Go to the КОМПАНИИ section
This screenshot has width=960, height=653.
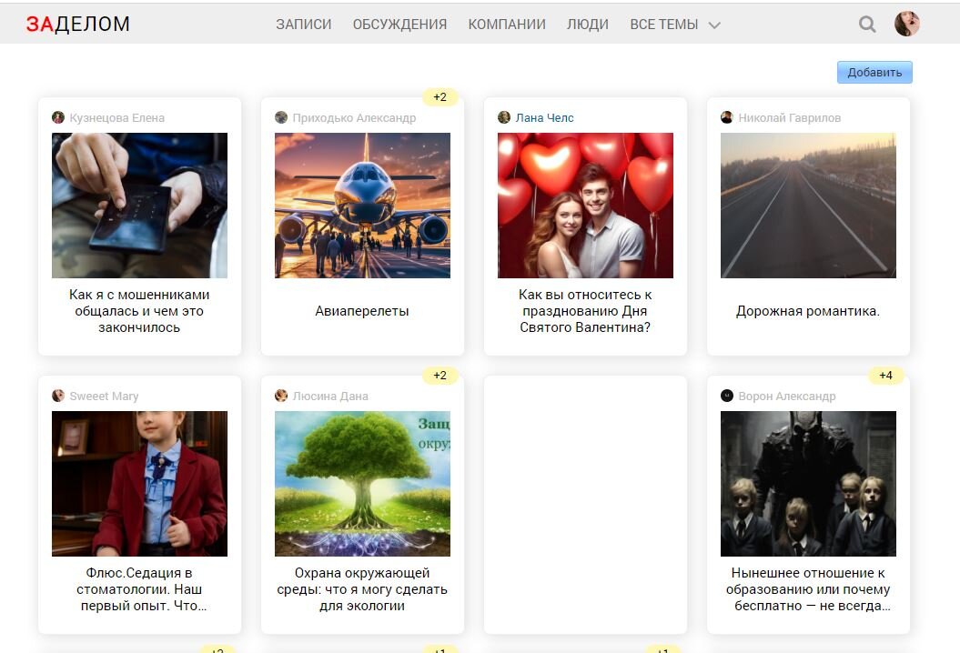pos(506,24)
